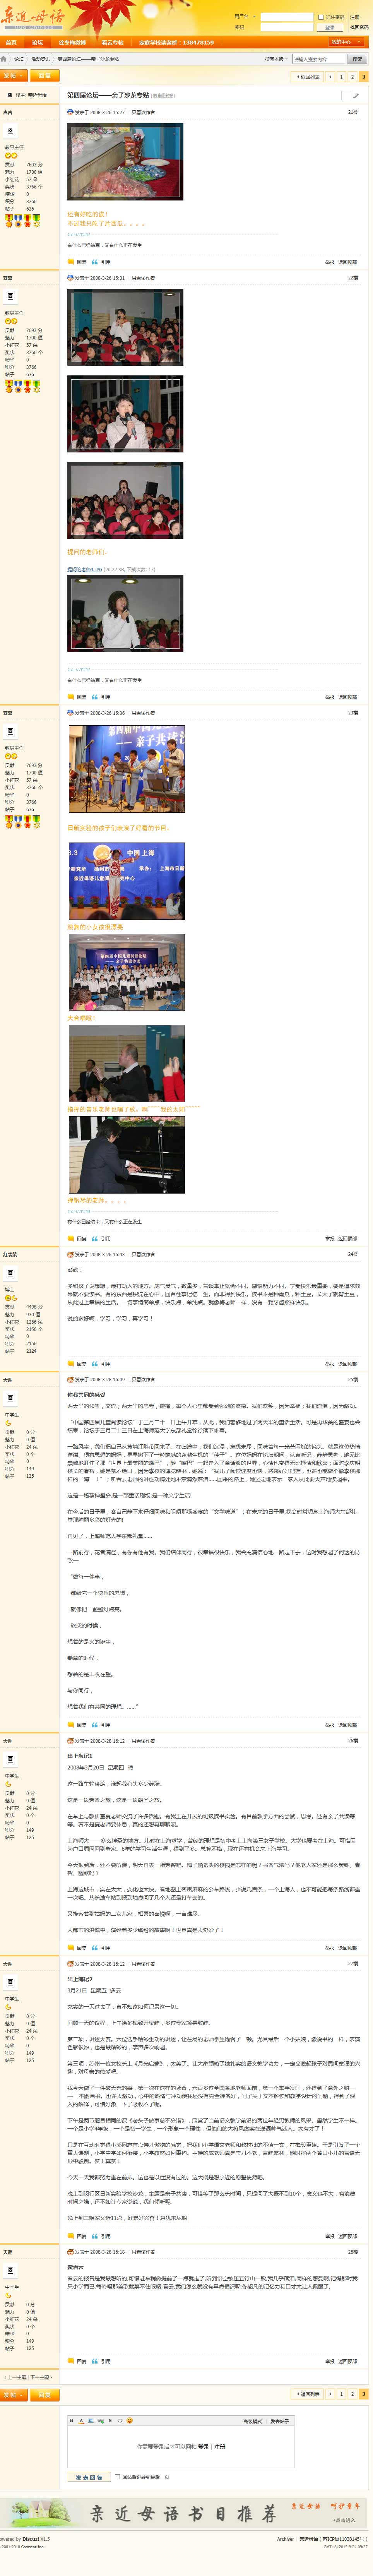Open avatar of floor 21 poster
This screenshot has width=373, height=2576.
(x=10, y=131)
